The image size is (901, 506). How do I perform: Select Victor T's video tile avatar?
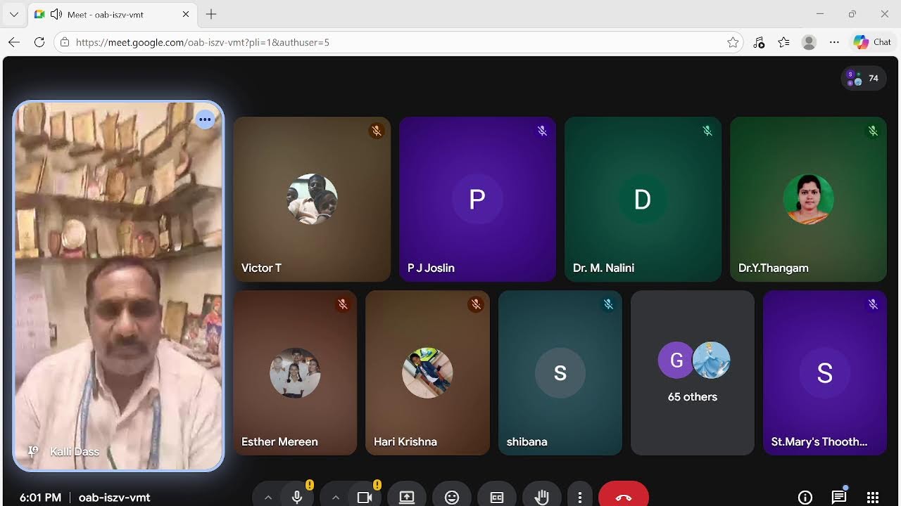click(312, 199)
